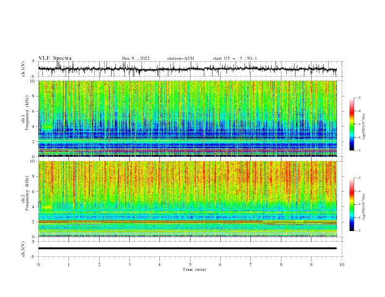Click the "start UT = 3 :50: 1" text
Image resolution: width=385 pixels, height=297 pixels.
[x=234, y=58]
